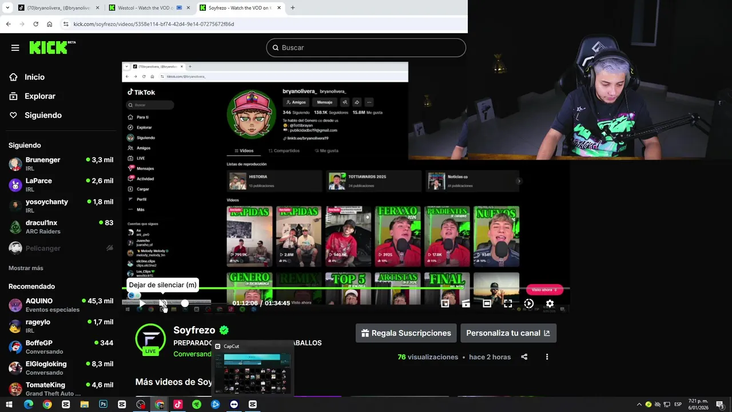Viewport: 732px width, 412px height.
Task: Open offline Pelicanger channel
Action: (x=60, y=248)
